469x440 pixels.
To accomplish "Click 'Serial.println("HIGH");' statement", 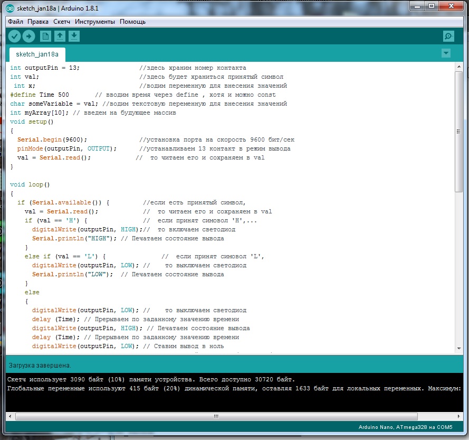I will pyautogui.click(x=74, y=239).
